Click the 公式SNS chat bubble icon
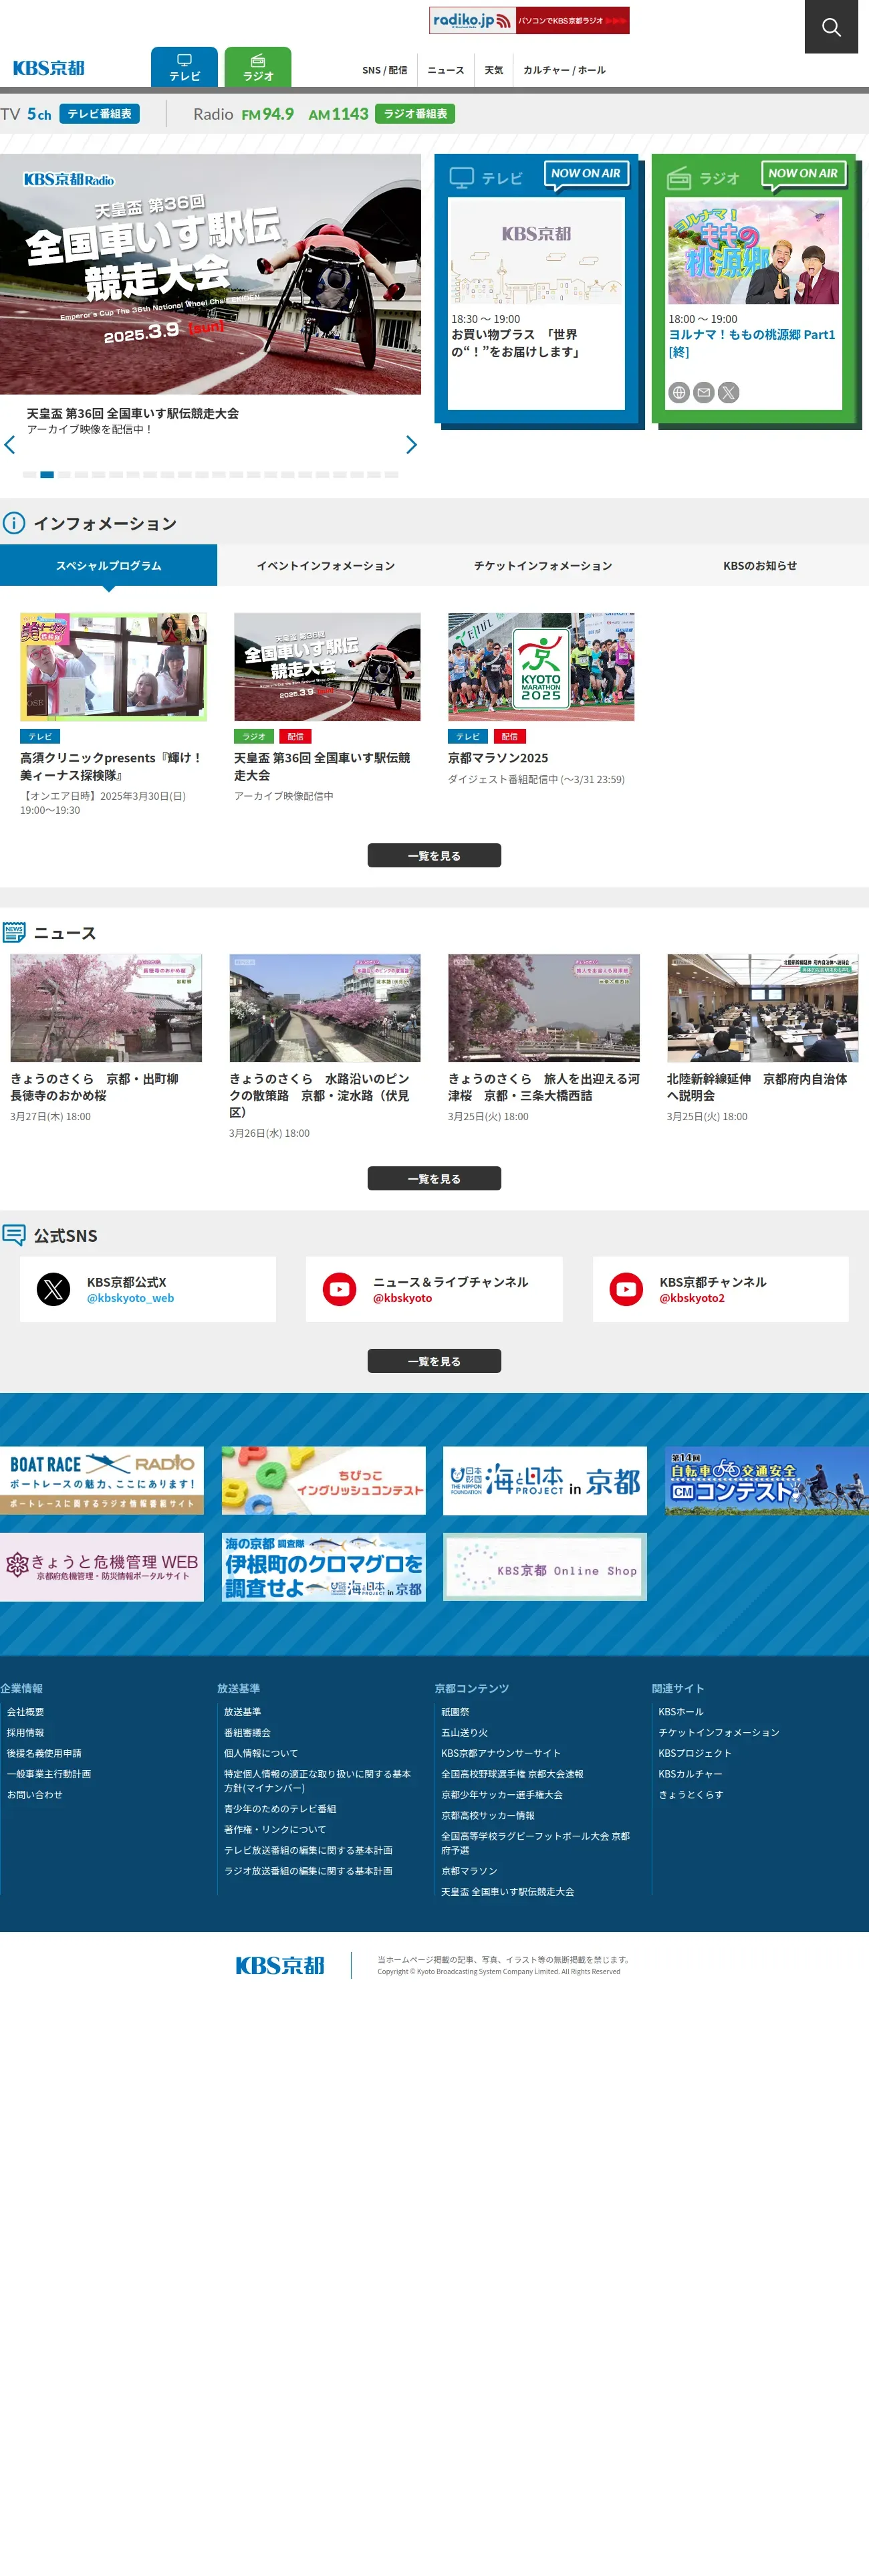 tap(14, 1235)
